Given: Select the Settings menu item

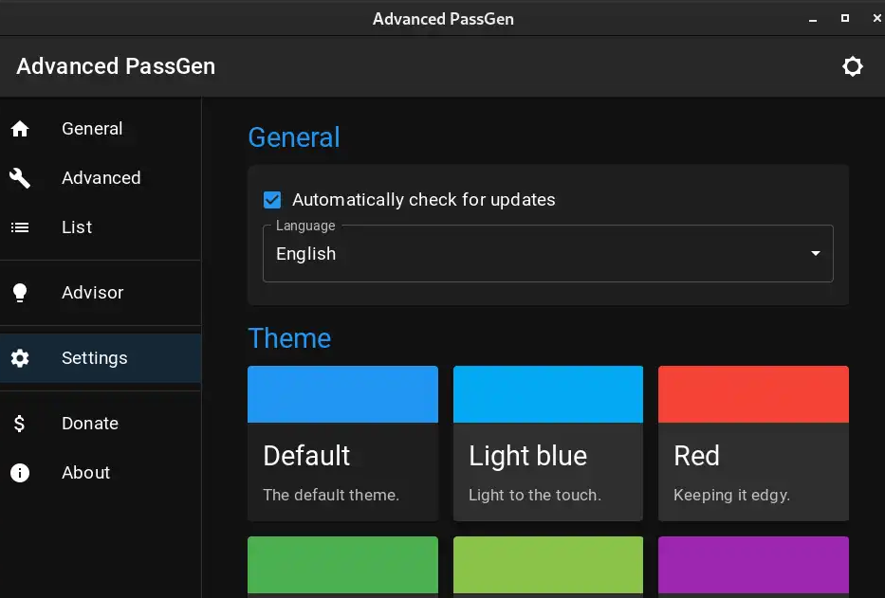Looking at the screenshot, I should point(101,358).
